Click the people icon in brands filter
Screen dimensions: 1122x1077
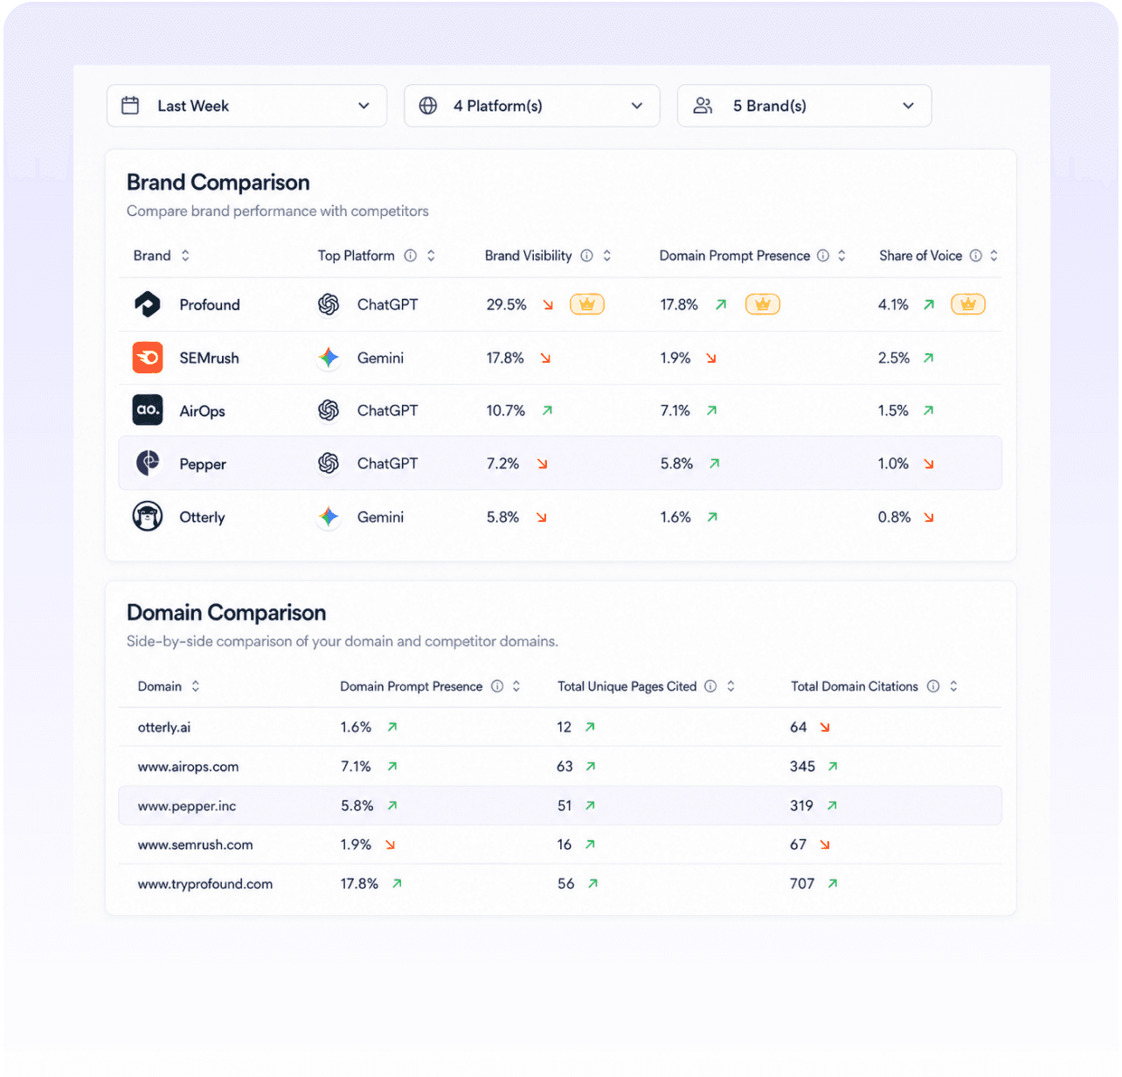pyautogui.click(x=703, y=106)
